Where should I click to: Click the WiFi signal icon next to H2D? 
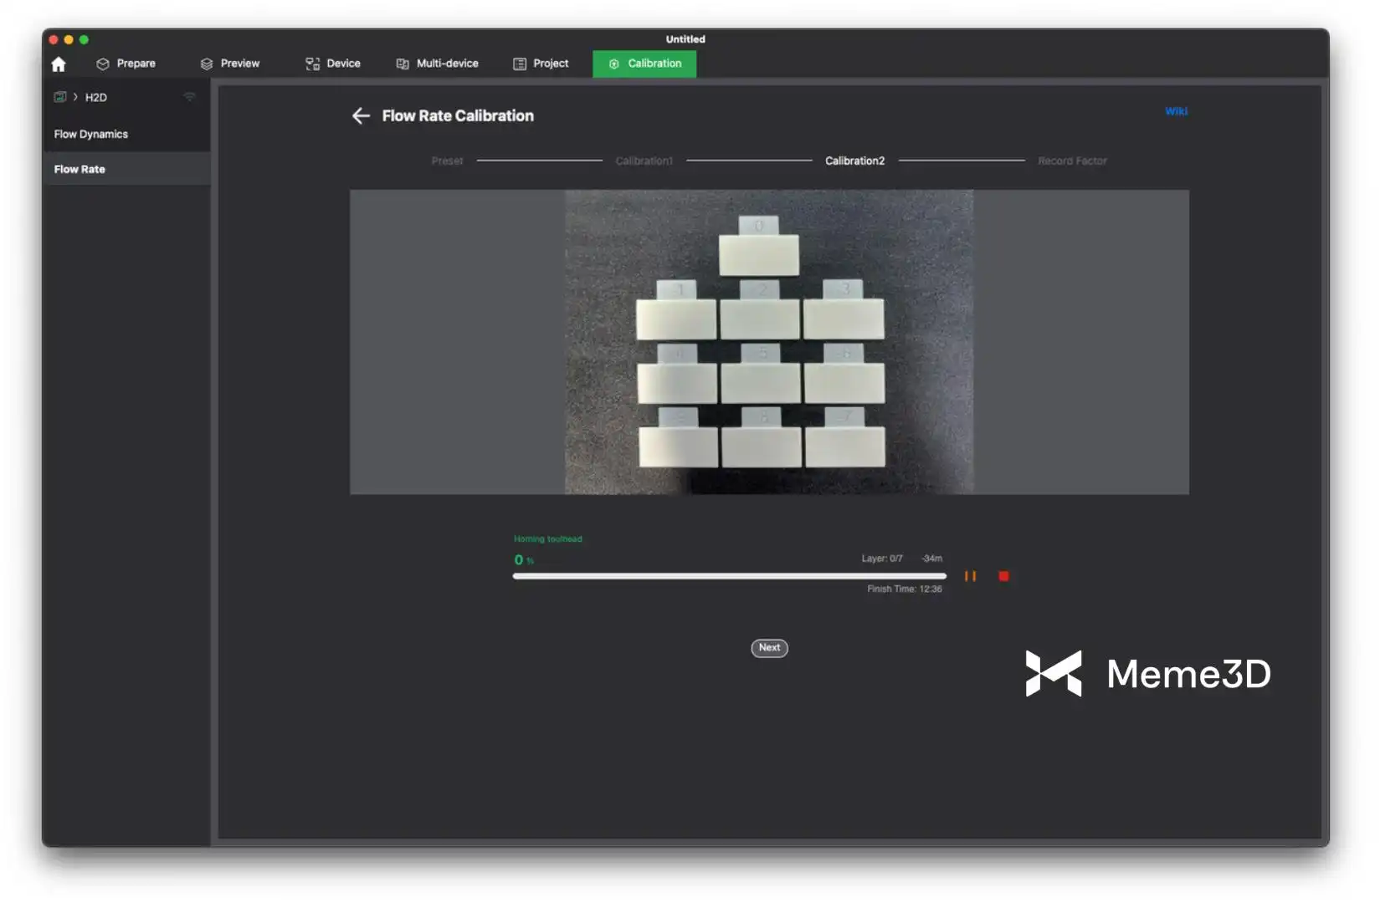(189, 97)
